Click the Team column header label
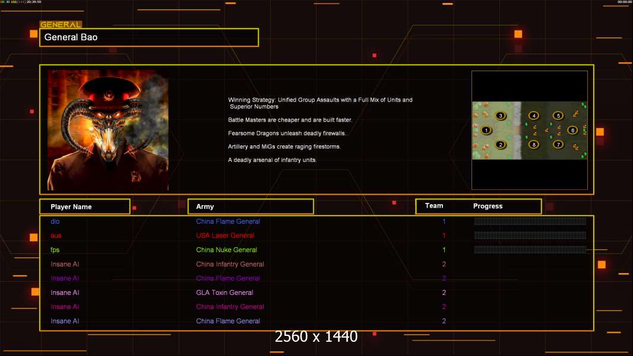 pos(434,206)
